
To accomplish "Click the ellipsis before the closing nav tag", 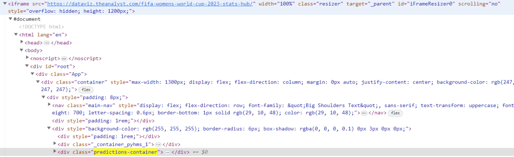I will point(364,113).
